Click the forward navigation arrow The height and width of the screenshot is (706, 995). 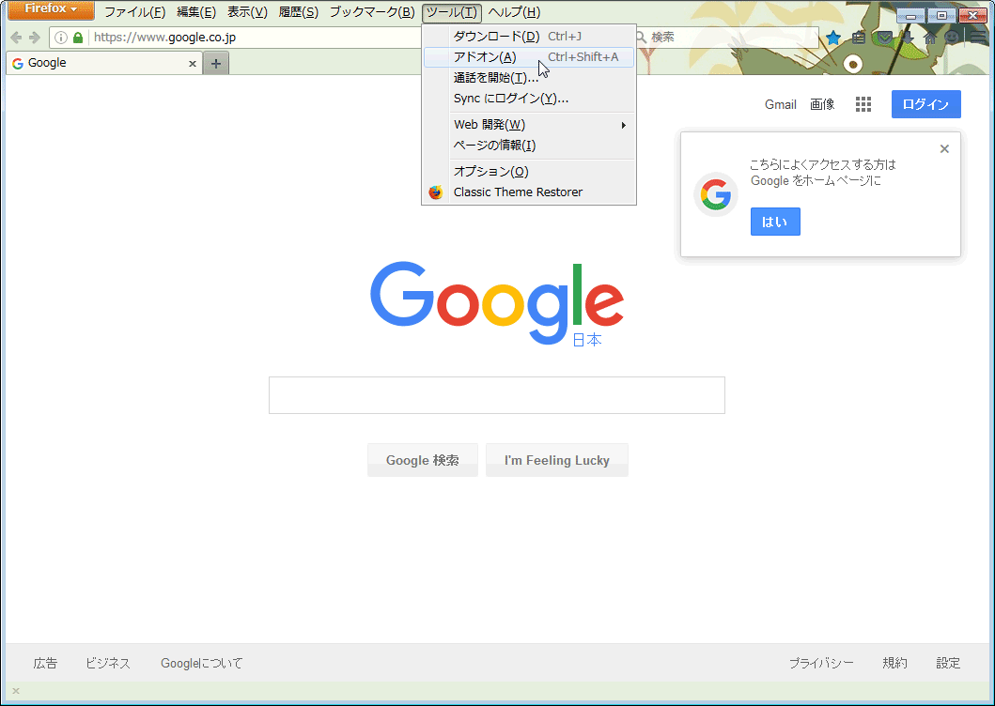click(x=35, y=38)
